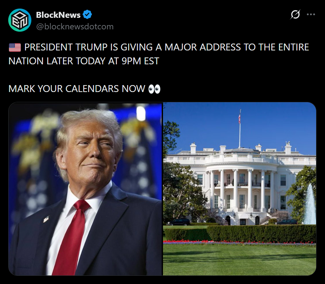Viewport: 325px width, 284px height.
Task: Click the flag atop the White House roof
Action: coord(240,118)
